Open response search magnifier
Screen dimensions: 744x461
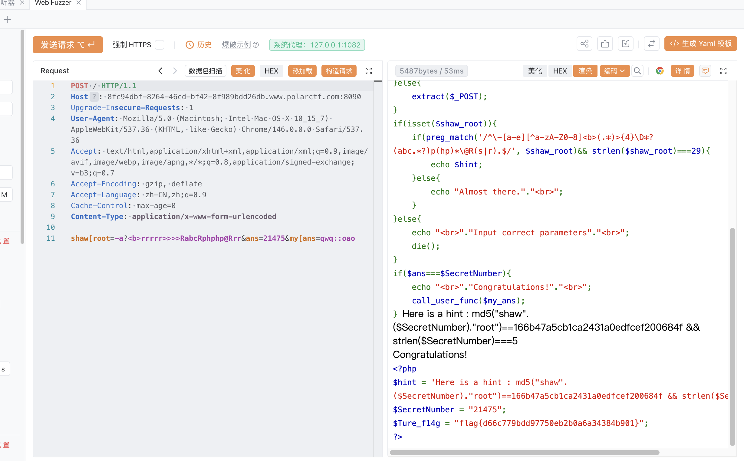click(x=637, y=71)
